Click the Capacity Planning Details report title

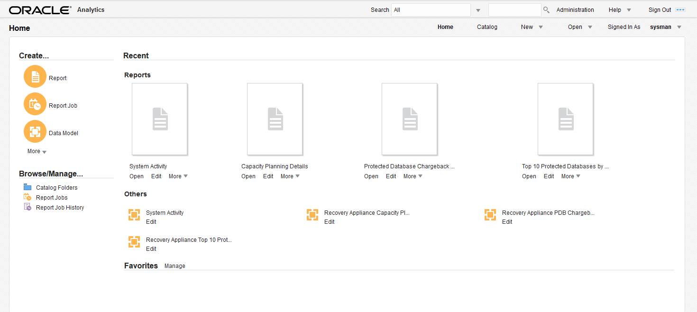click(275, 166)
